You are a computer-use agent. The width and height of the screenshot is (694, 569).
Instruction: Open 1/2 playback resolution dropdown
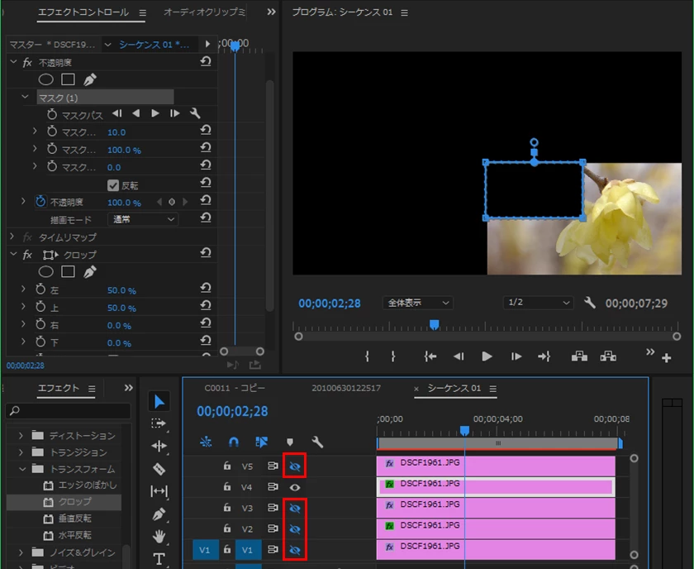538,303
